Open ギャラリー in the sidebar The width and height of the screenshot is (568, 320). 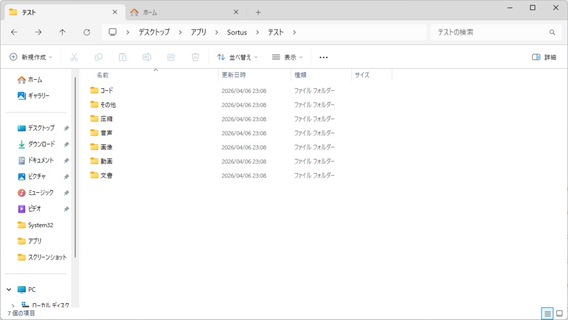33,95
